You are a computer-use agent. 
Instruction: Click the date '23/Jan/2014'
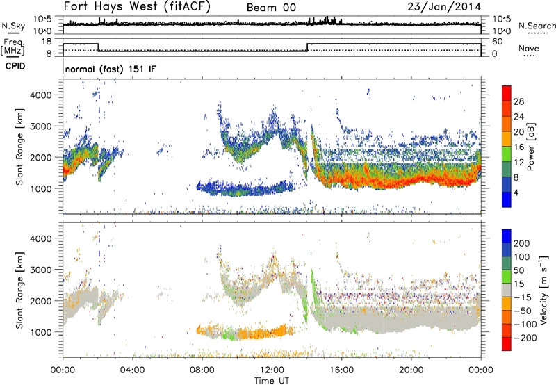[444, 6]
